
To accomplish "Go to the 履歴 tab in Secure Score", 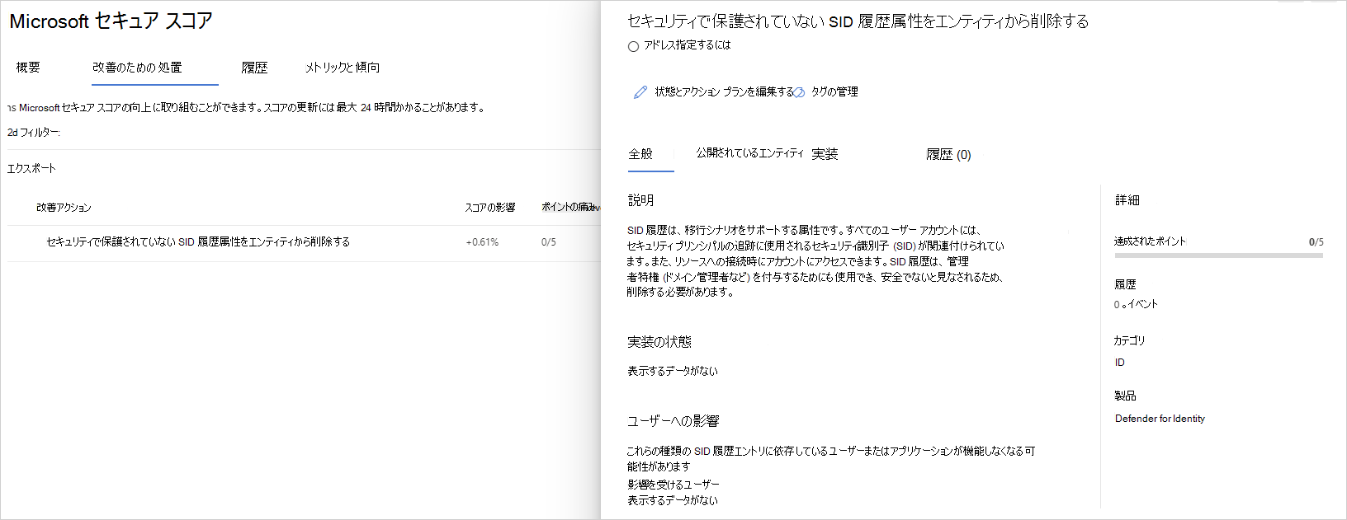I will [254, 68].
